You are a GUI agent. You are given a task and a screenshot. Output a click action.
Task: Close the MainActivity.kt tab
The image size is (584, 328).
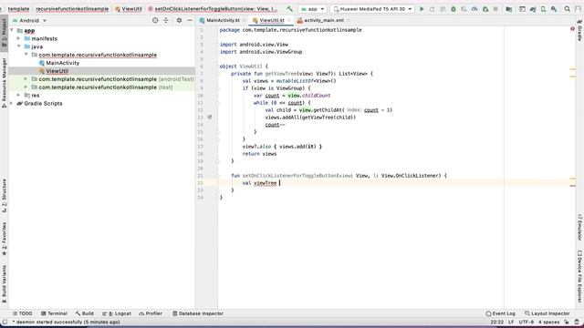(x=245, y=20)
